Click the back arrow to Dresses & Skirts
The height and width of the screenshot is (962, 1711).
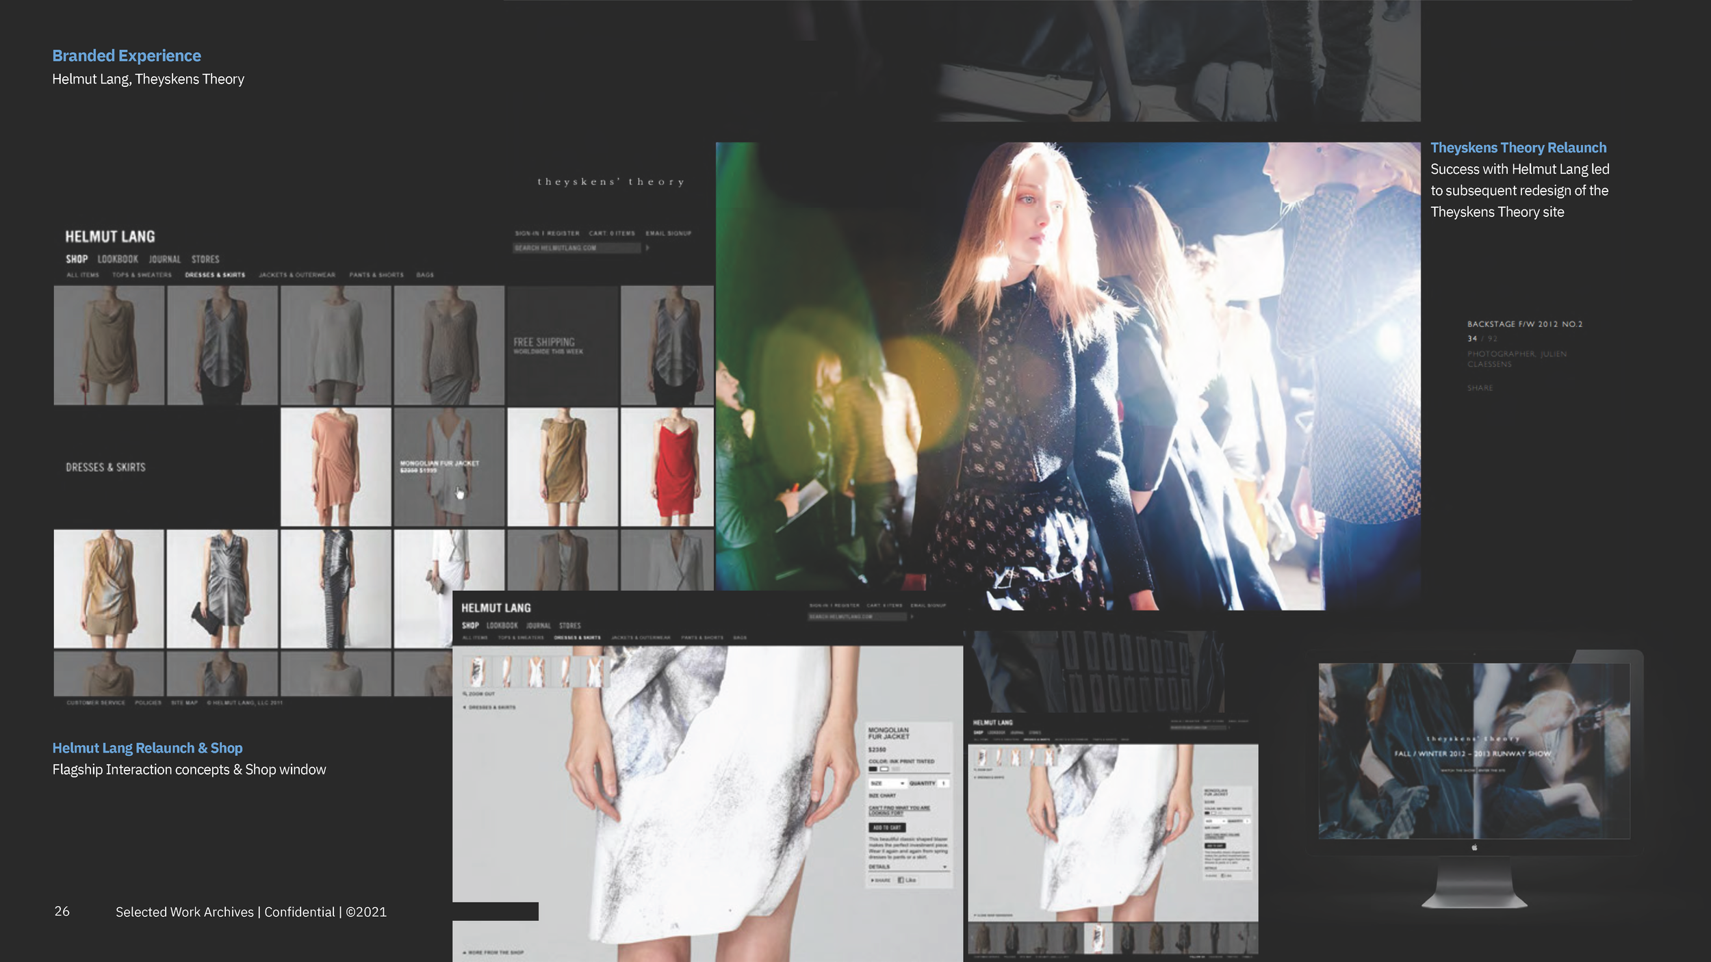(465, 707)
